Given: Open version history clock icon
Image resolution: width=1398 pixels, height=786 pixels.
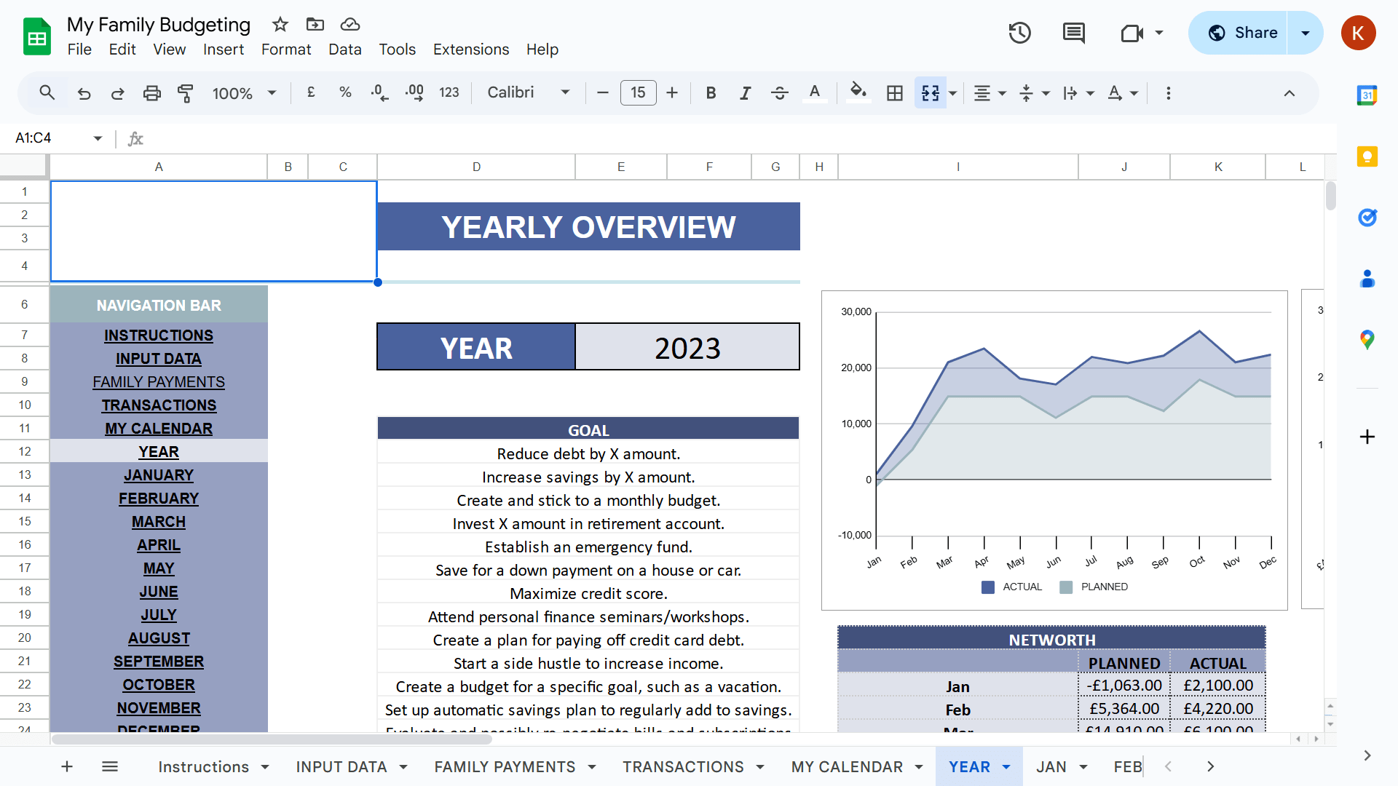Looking at the screenshot, I should (1019, 33).
